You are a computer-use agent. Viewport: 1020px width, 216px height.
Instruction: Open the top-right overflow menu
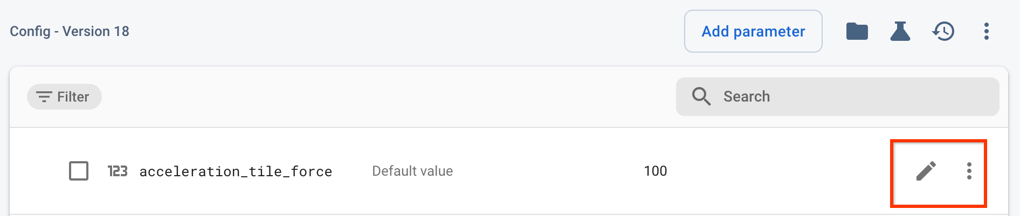(x=986, y=31)
